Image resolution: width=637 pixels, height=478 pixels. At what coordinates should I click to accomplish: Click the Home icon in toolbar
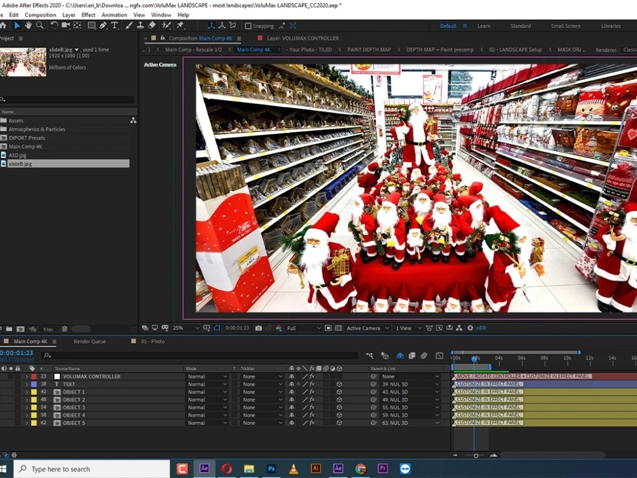coord(3,25)
